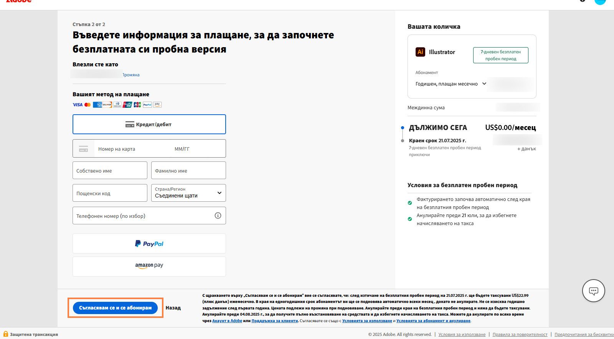Click the Diners Club logo

tap(117, 105)
